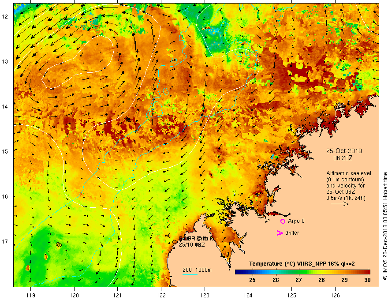Click the latitude axis label '-13'
Screen dimensions: 388x300
coord(4,62)
